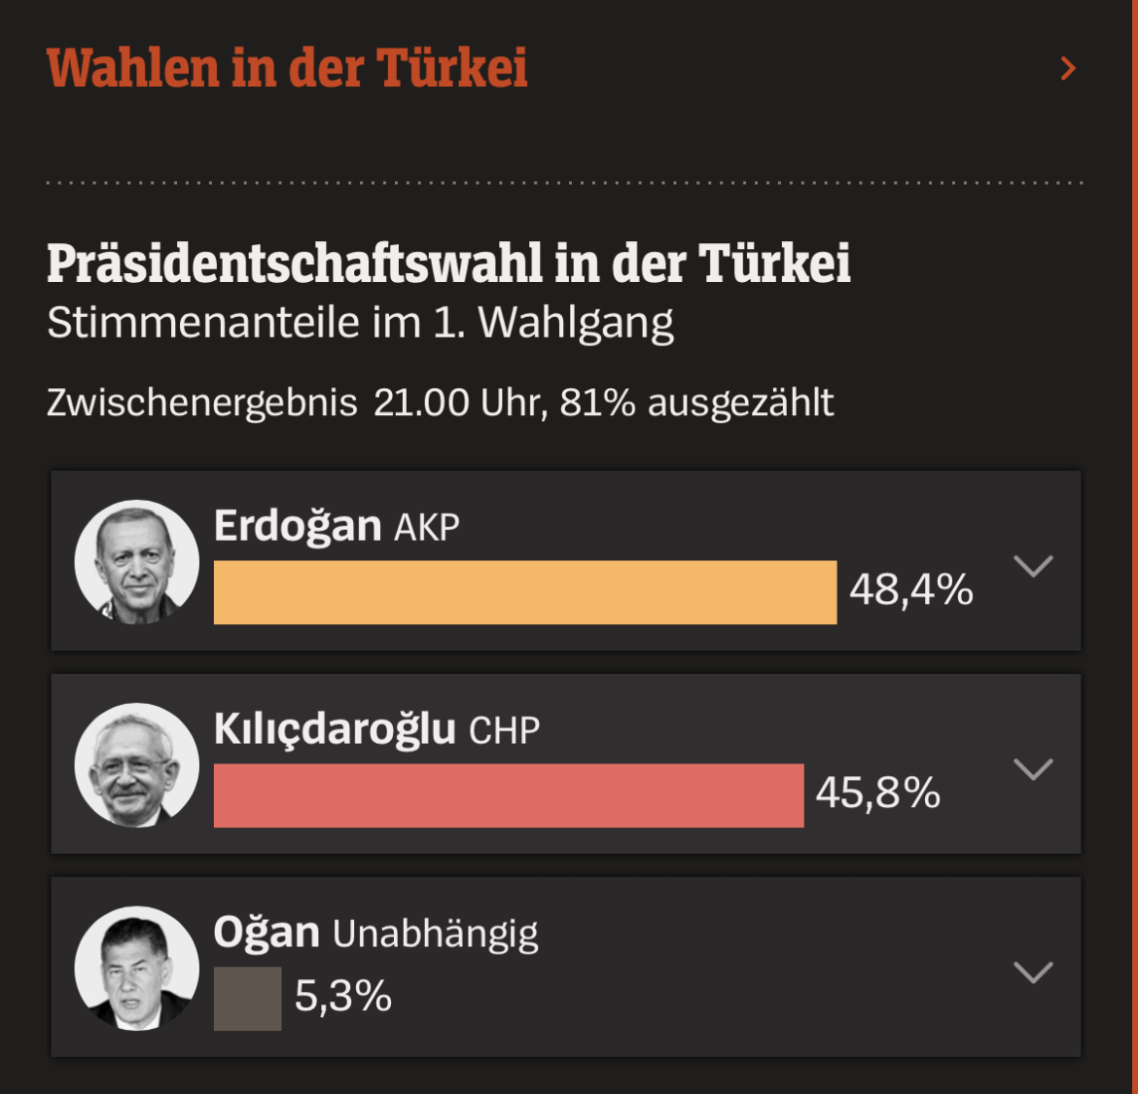Click the 5,3% result value
The image size is (1138, 1094).
pyautogui.click(x=342, y=997)
